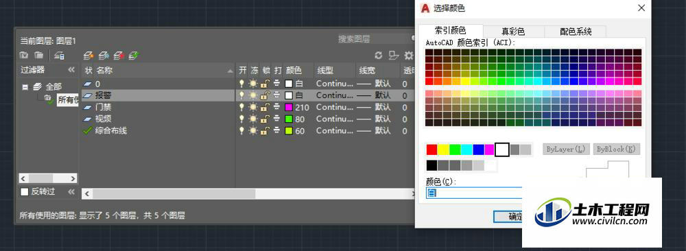Click the Refresh icon in layer manager
This screenshot has height=251, width=686.
[379, 56]
